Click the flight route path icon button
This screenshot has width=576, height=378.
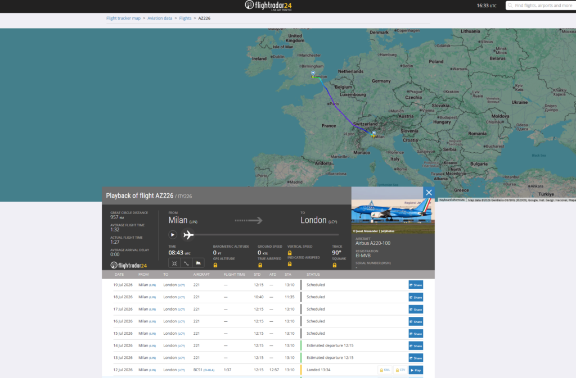186,263
